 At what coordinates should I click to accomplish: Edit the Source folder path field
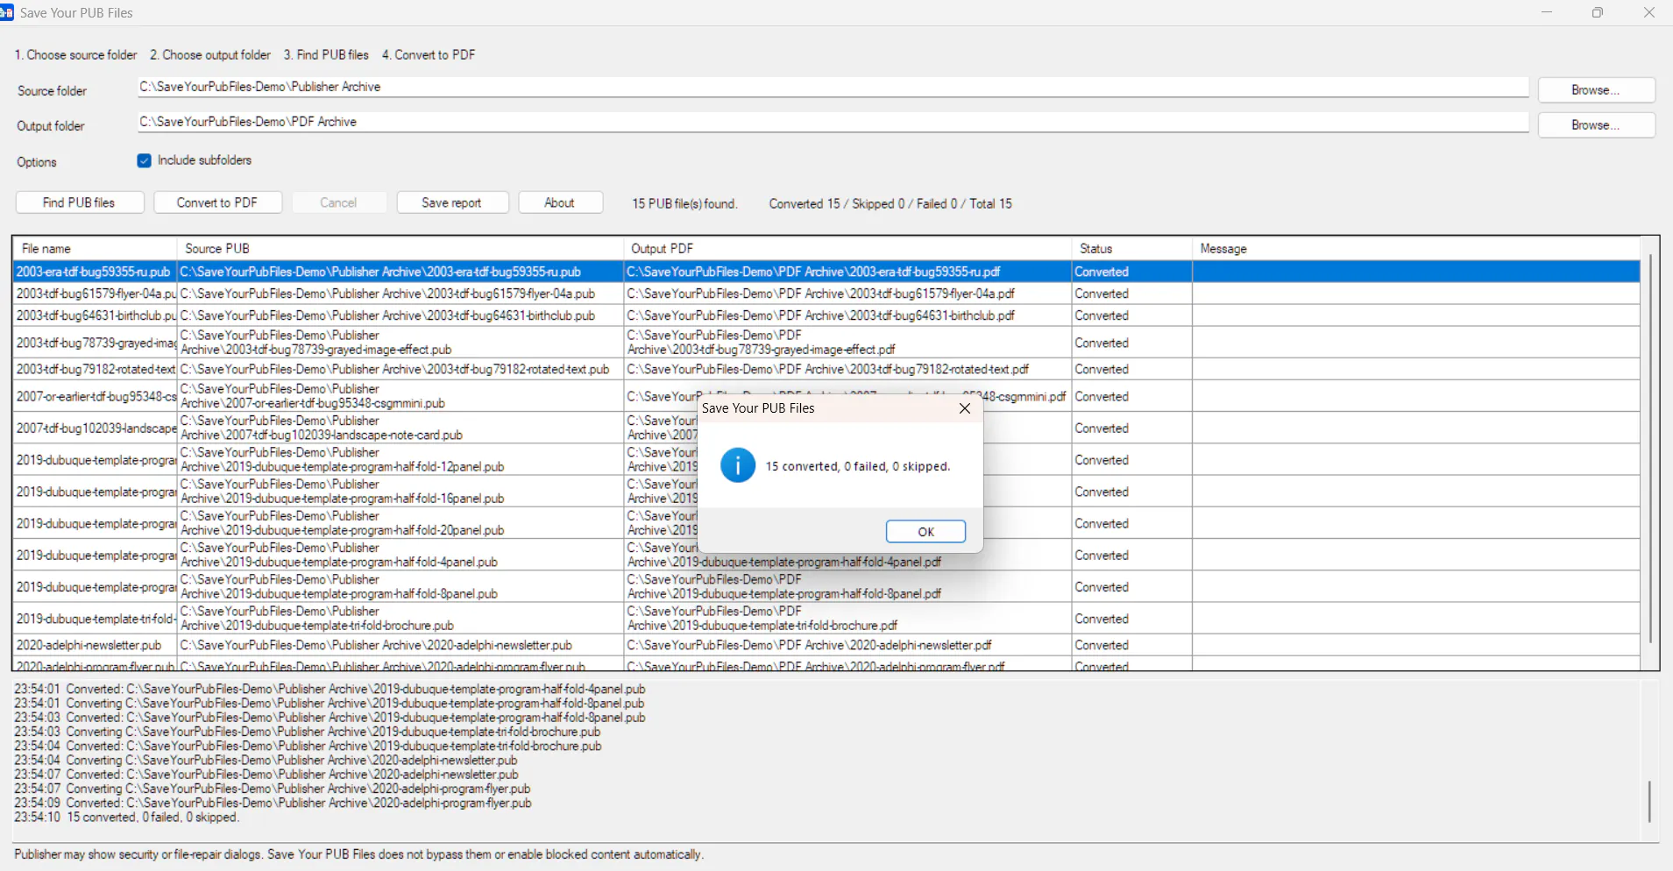pyautogui.click(x=833, y=87)
